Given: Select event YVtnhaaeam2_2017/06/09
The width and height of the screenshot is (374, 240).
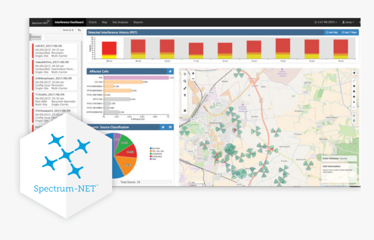Looking at the screenshot, I should tap(55, 115).
